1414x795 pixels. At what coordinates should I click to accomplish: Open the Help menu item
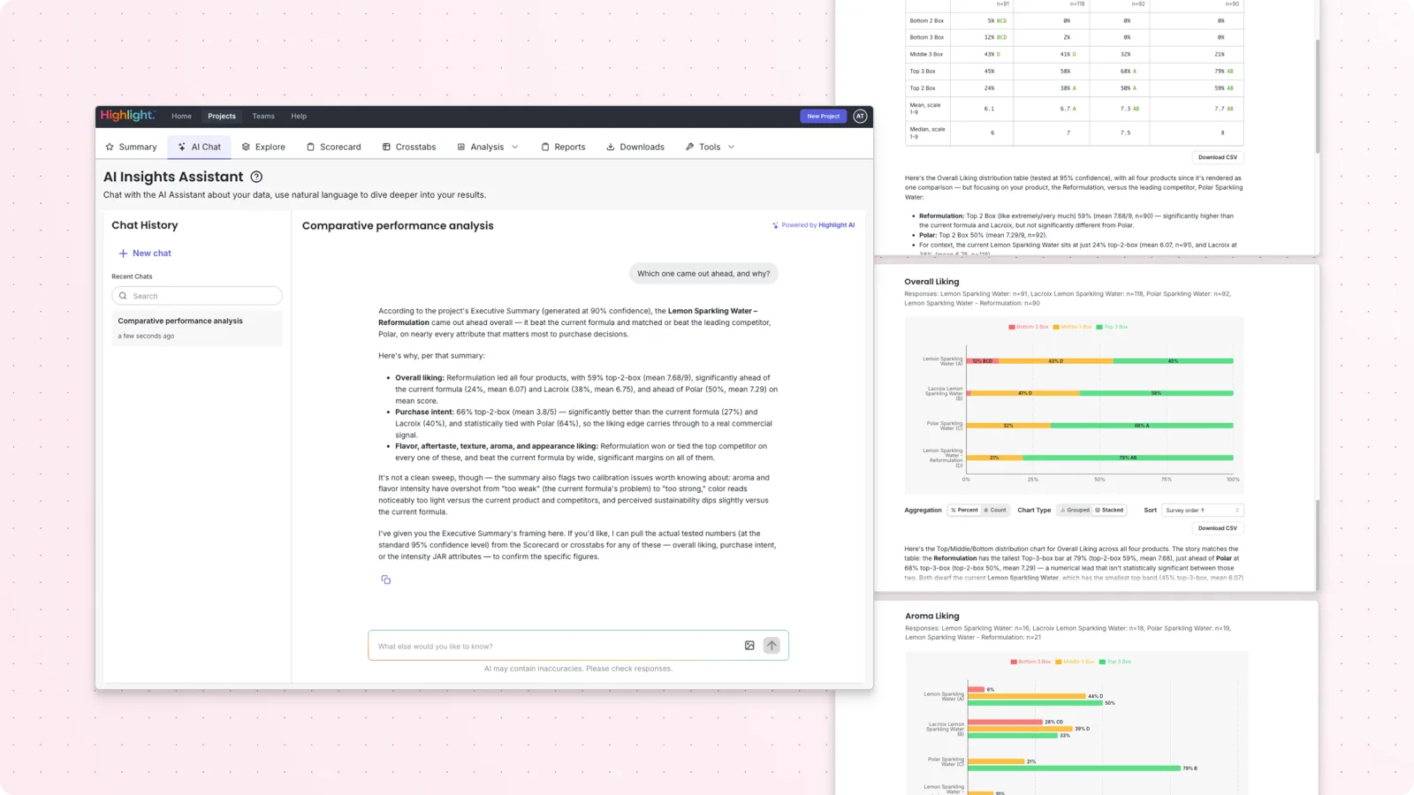point(299,116)
